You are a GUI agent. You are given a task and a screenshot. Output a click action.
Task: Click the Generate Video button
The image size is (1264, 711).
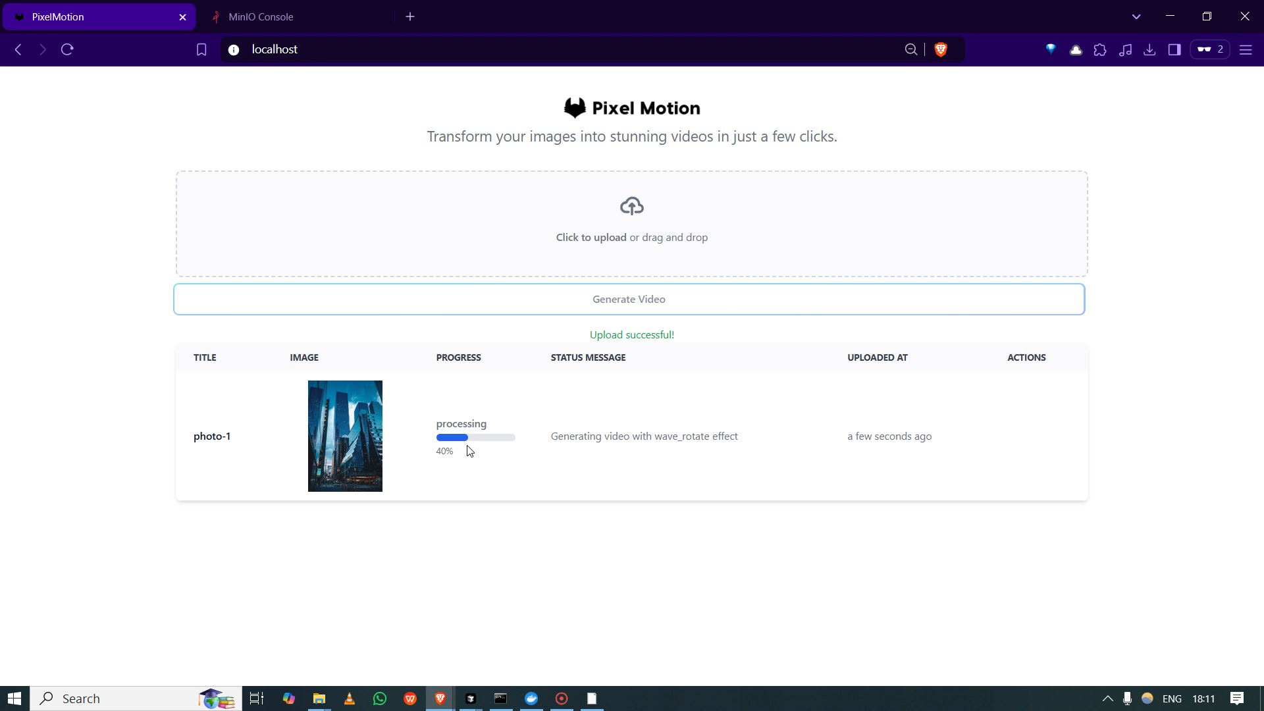[x=629, y=299]
